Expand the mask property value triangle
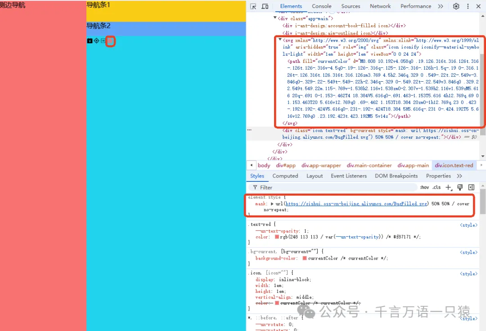Screen dimensions: 486x331 tap(272, 204)
